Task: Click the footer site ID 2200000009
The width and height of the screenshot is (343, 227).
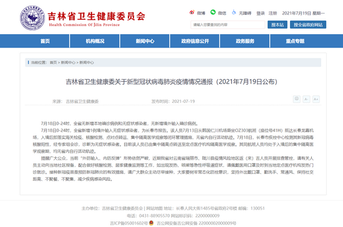Action: click(208, 216)
